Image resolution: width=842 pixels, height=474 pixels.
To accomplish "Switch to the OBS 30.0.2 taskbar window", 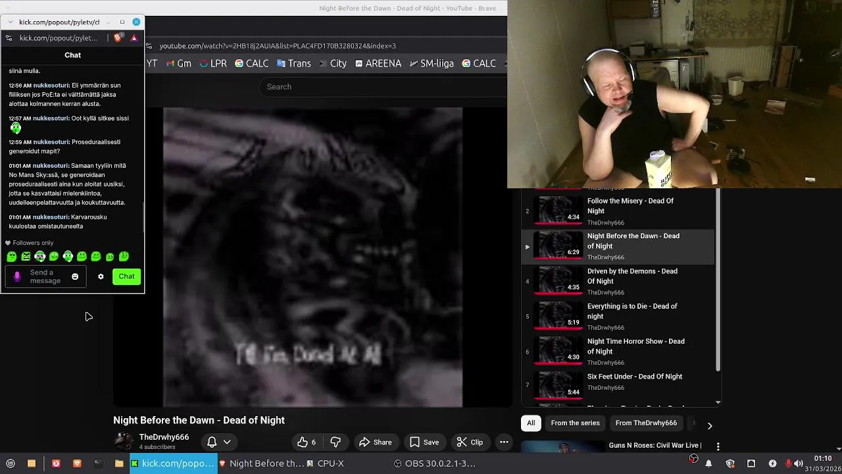I will point(435,463).
